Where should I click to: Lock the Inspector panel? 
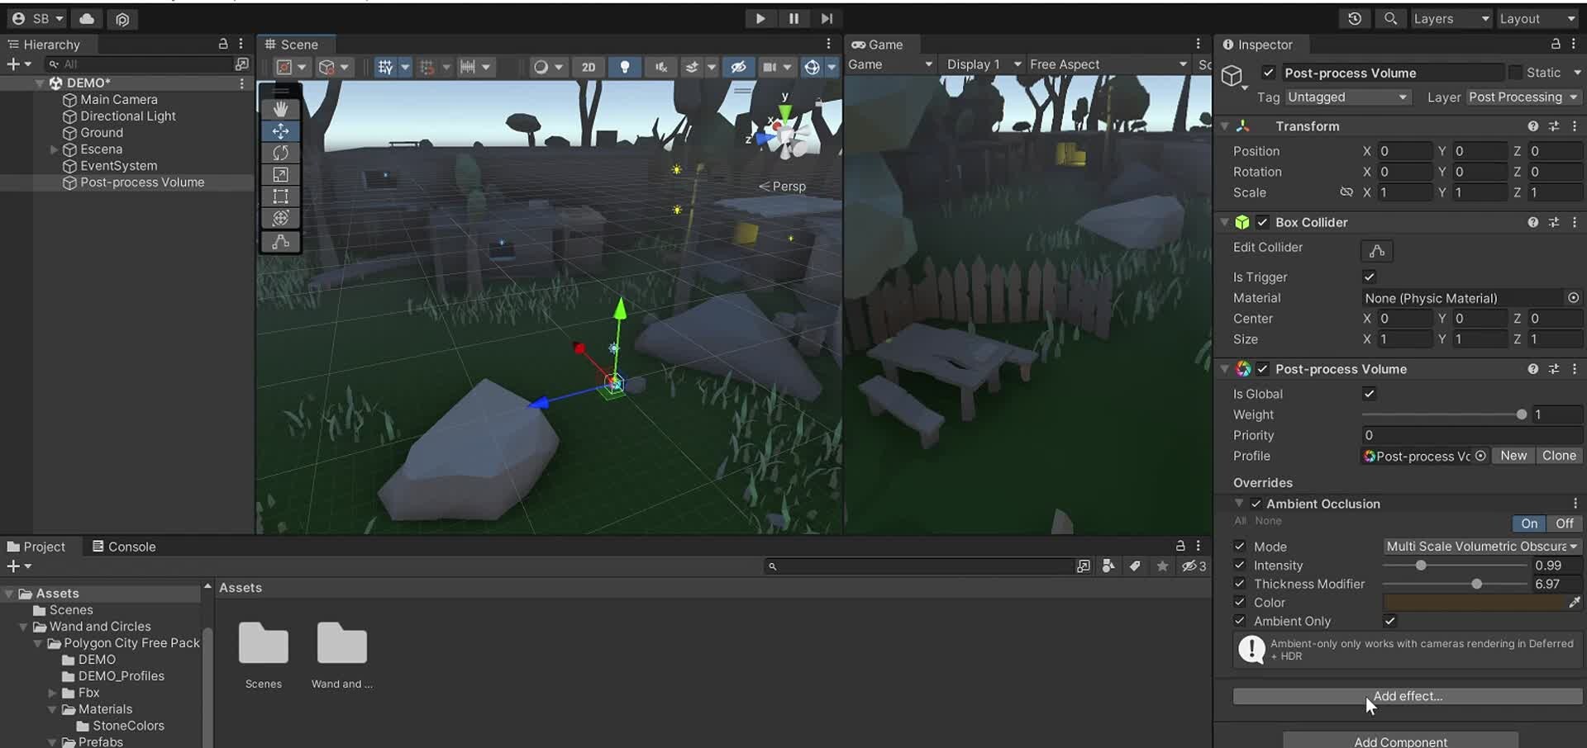click(1556, 44)
